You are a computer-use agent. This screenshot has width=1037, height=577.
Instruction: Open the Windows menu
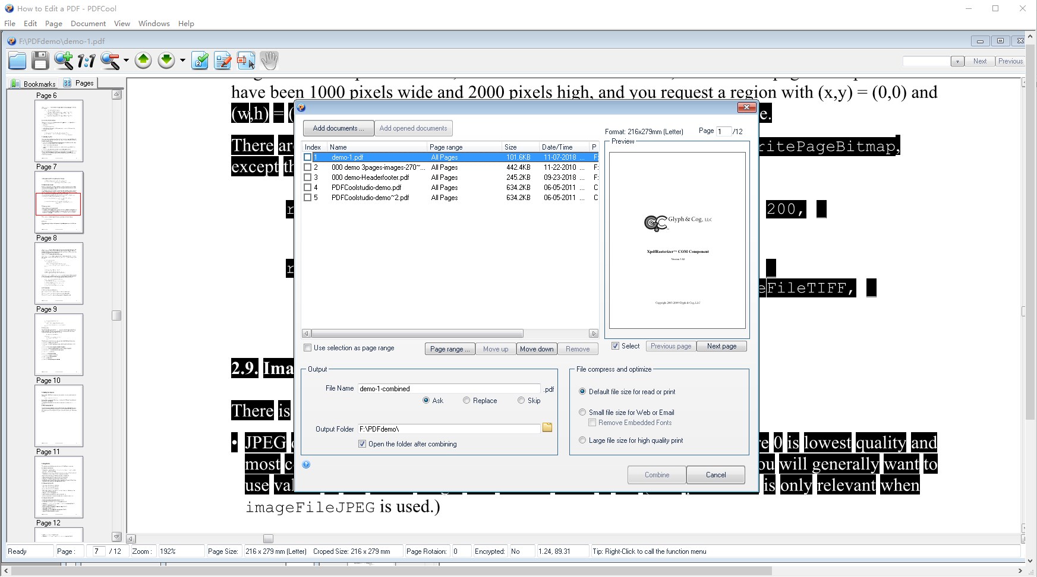154,24
